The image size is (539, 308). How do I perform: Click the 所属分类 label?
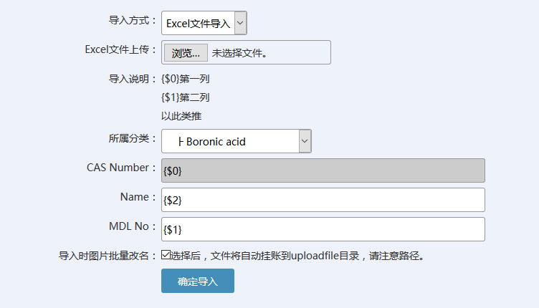132,138
